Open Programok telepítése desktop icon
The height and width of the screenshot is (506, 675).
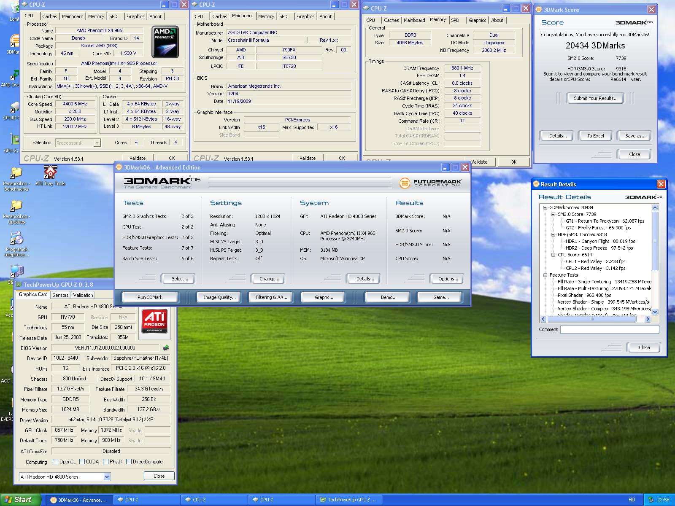[x=16, y=239]
